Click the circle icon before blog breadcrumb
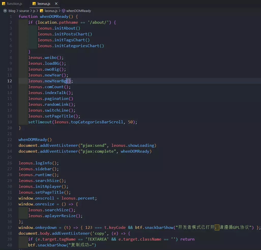261x250 pixels. tap(5, 11)
